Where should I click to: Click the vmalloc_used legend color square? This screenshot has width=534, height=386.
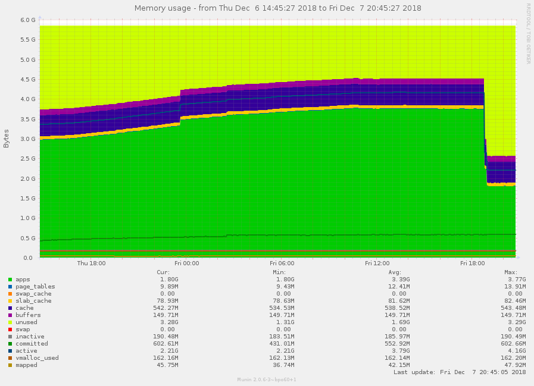[x=10, y=358]
